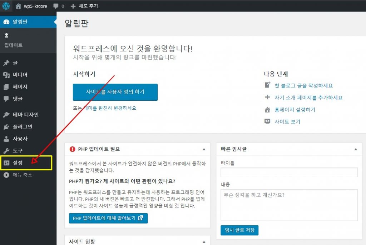Click 홈페이지 설정하기 link
The width and height of the screenshot is (366, 245).
point(295,110)
